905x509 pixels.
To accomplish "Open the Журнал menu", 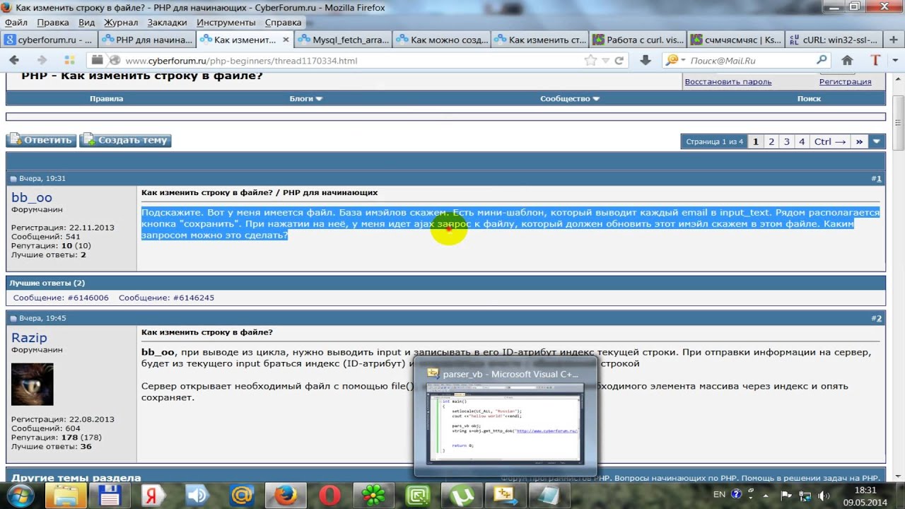I will tap(121, 23).
